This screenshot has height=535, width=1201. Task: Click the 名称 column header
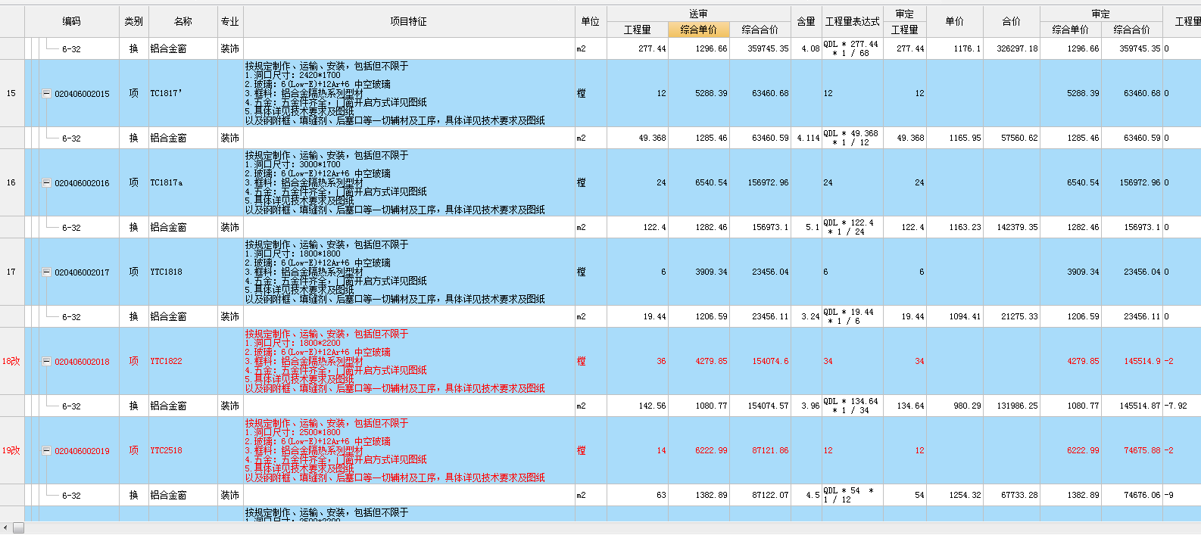click(183, 22)
